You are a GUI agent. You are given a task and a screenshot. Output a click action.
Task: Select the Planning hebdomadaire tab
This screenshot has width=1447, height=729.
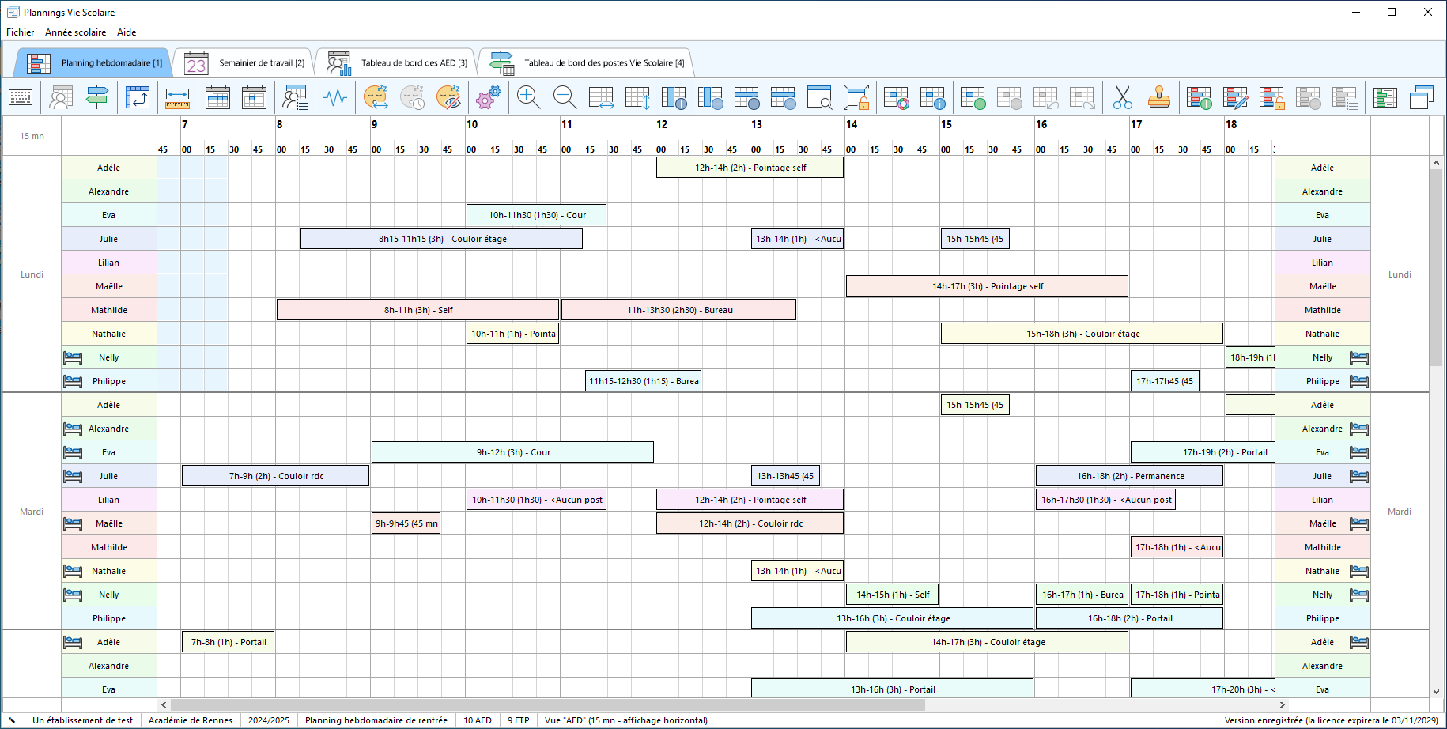coord(93,63)
